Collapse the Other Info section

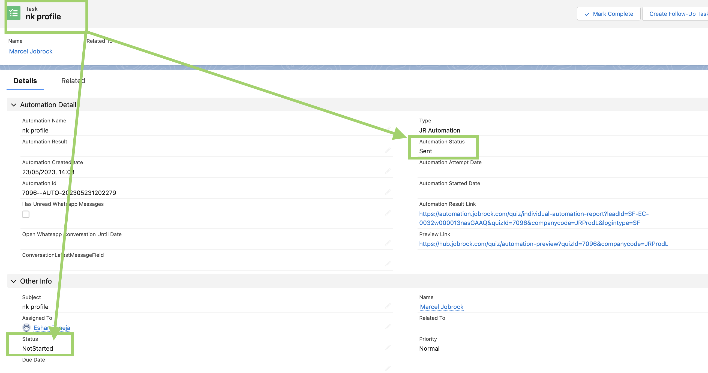13,281
